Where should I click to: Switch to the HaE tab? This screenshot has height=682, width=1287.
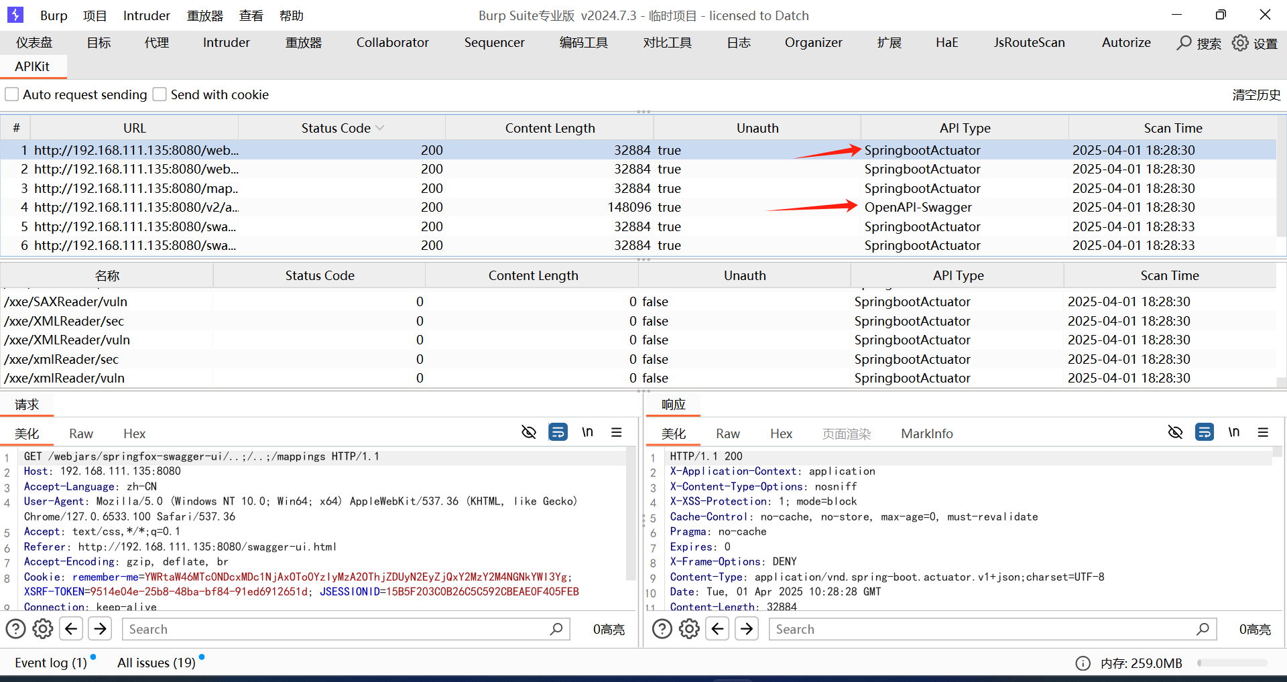pyautogui.click(x=946, y=42)
